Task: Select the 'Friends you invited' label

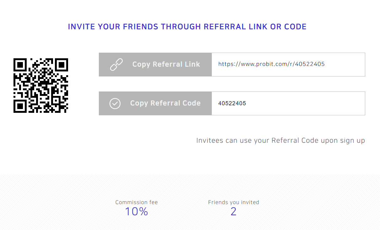Action: click(x=233, y=202)
